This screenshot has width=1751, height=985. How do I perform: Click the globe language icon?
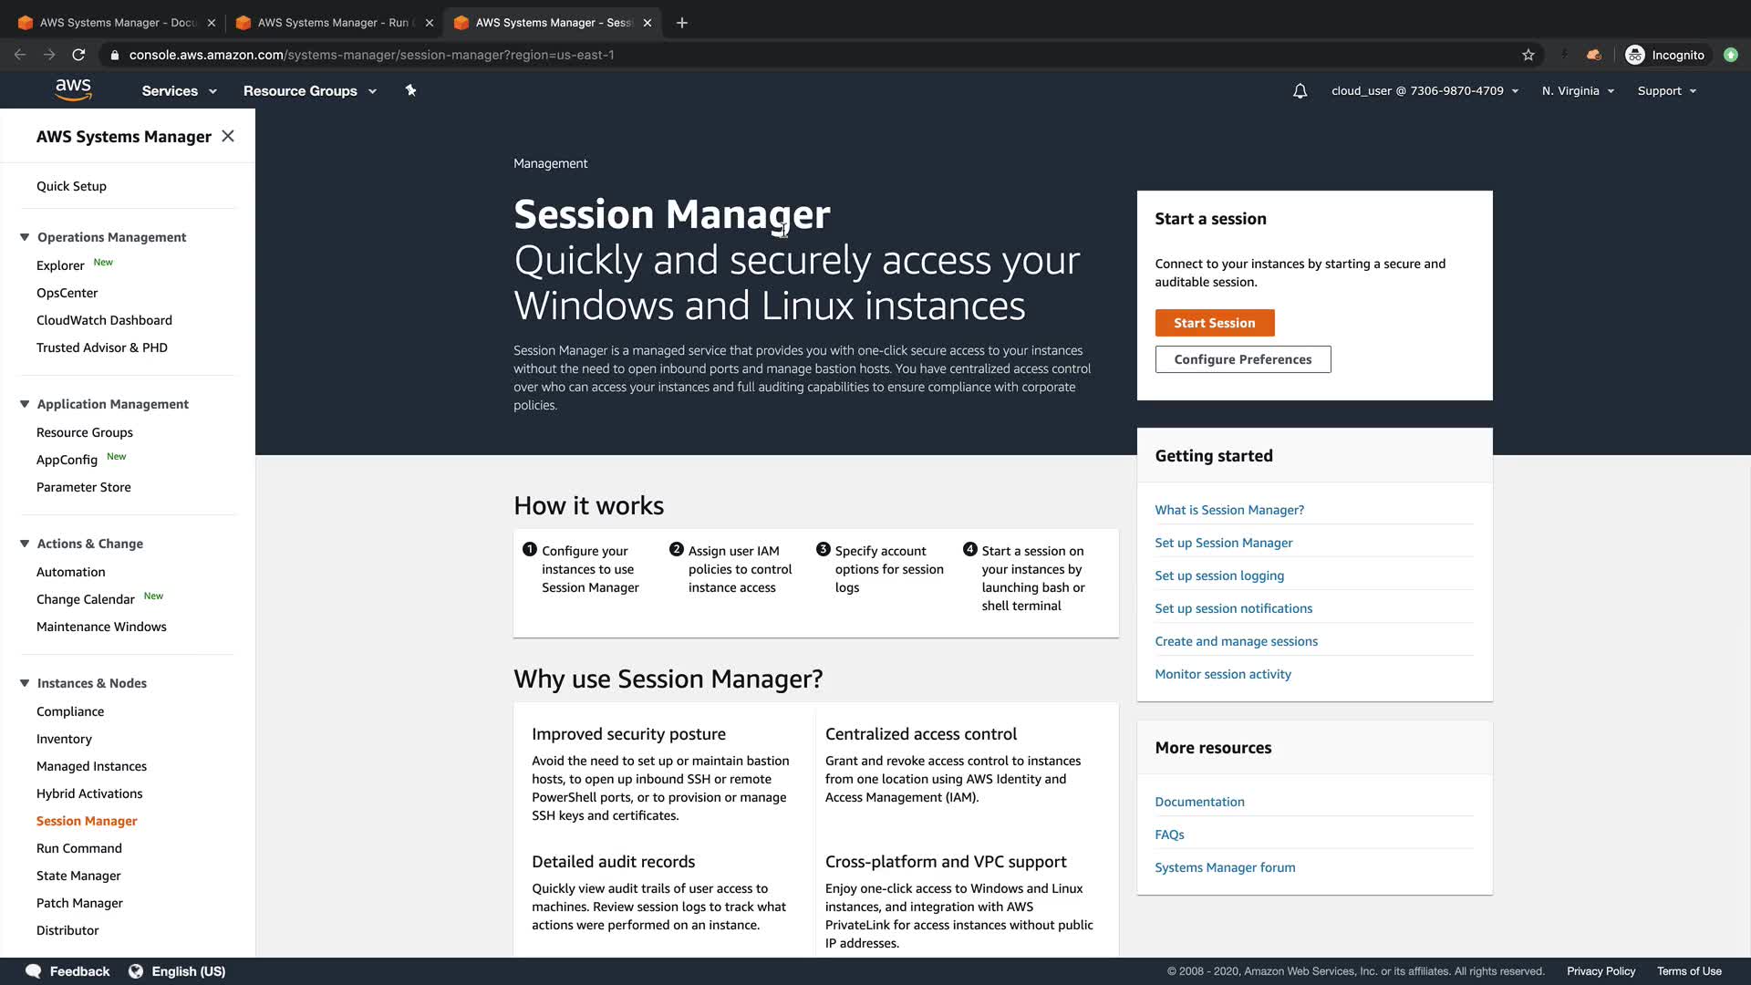(136, 971)
